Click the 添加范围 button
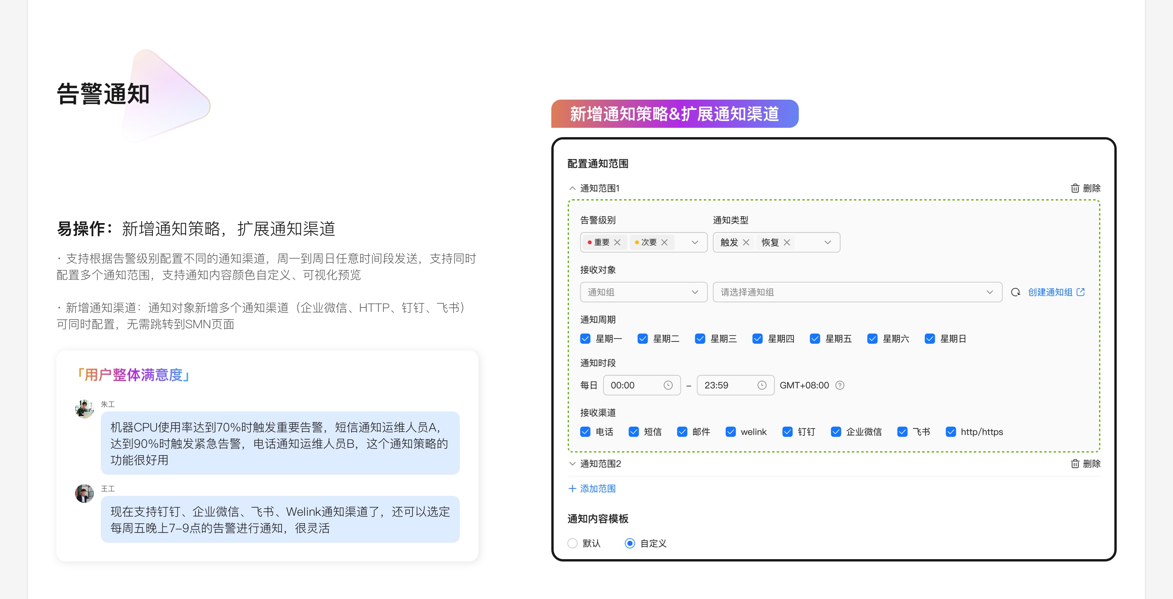Viewport: 1173px width, 599px height. pos(592,488)
